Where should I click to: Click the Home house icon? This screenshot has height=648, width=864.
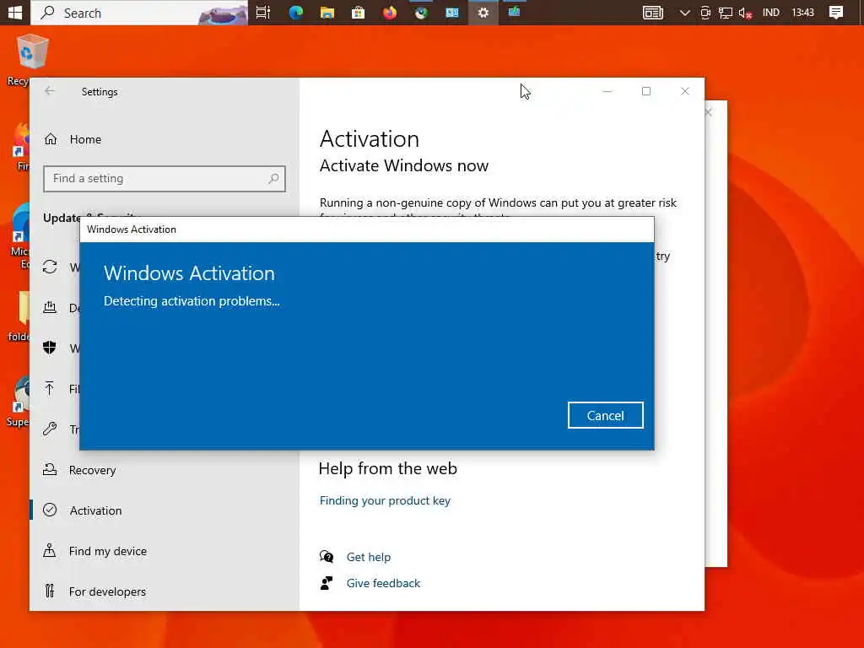pyautogui.click(x=51, y=139)
